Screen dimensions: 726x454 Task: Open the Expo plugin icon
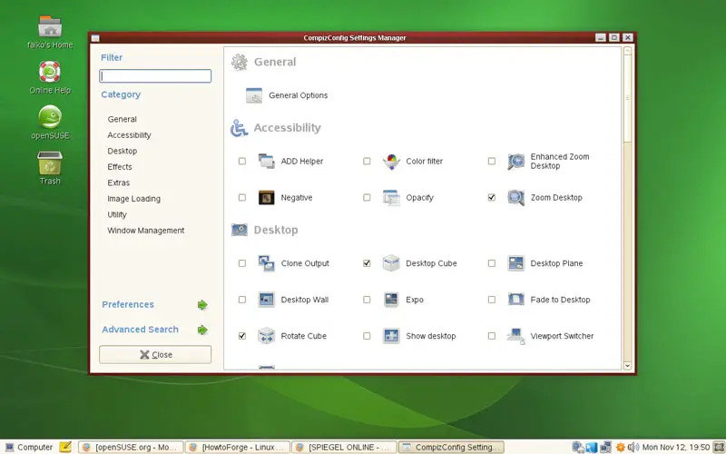391,300
